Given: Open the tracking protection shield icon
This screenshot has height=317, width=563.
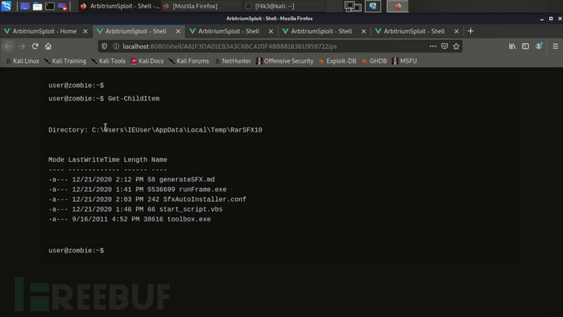Looking at the screenshot, I should (104, 47).
